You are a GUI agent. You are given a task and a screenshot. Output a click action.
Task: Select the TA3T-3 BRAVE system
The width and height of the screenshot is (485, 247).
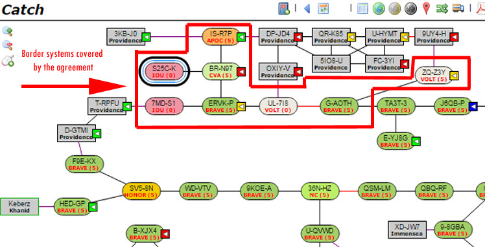click(x=396, y=107)
